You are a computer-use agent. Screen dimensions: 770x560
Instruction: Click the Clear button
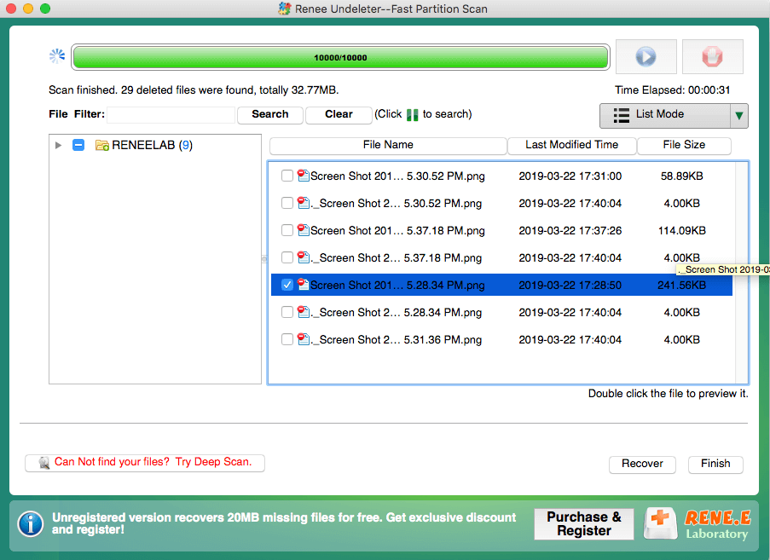tap(339, 115)
